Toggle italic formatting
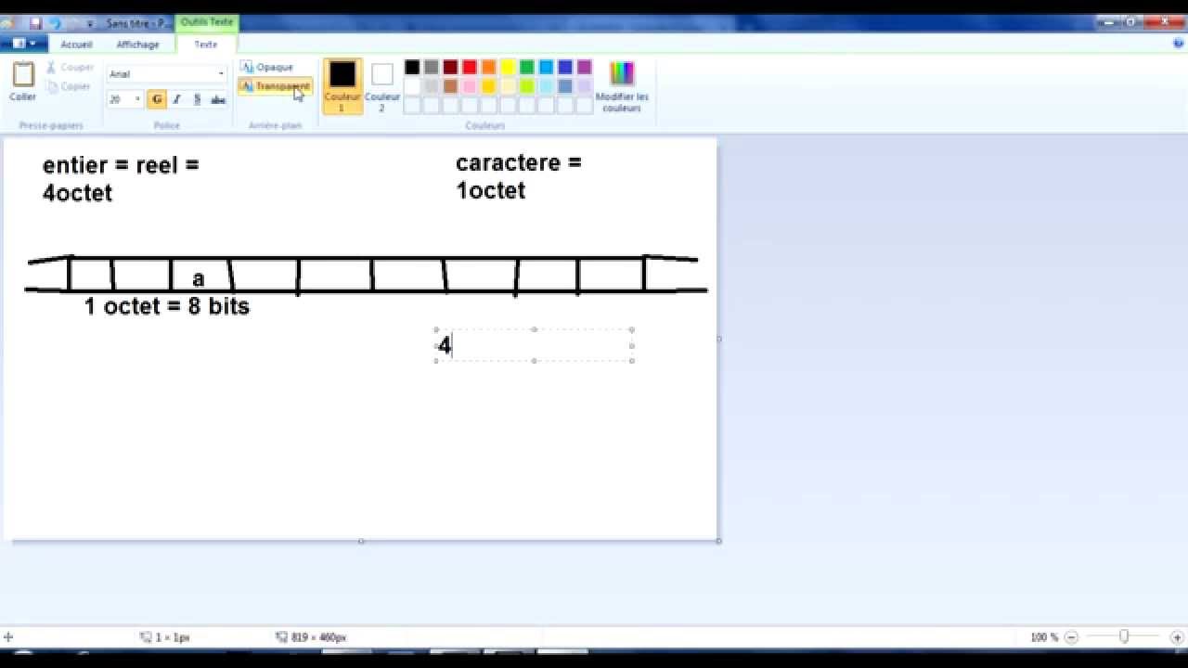The height and width of the screenshot is (668, 1188). [176, 99]
